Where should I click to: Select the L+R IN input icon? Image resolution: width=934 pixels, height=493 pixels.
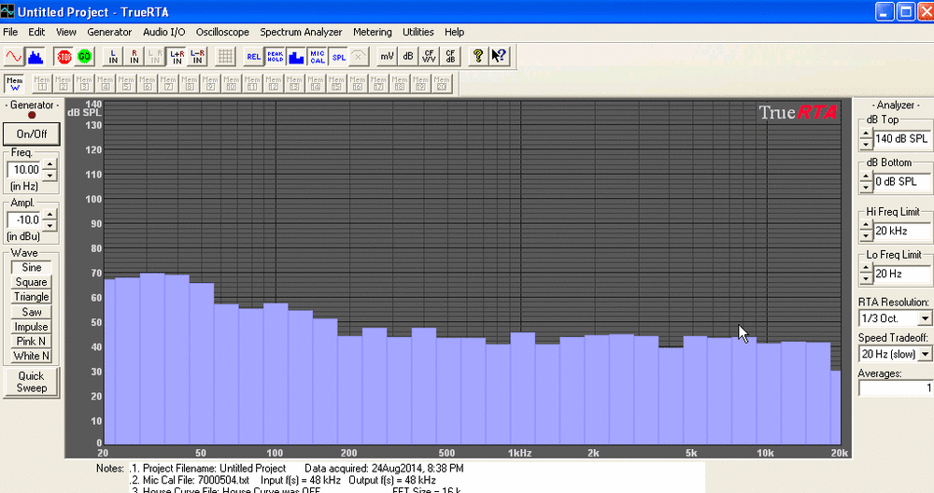177,57
